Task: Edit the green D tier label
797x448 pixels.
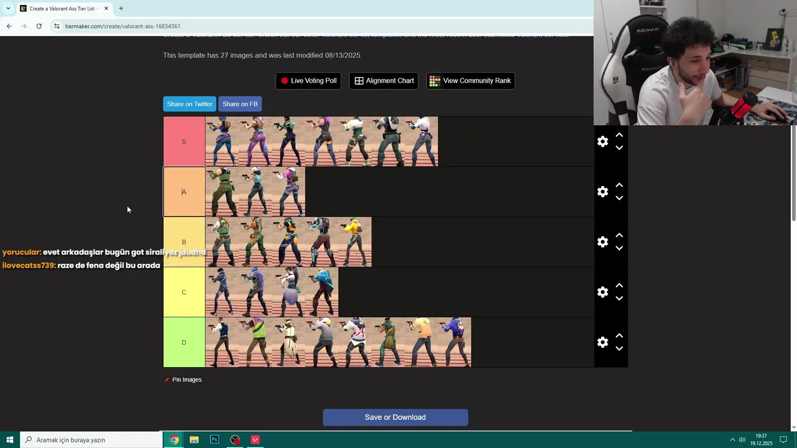Action: (184, 342)
